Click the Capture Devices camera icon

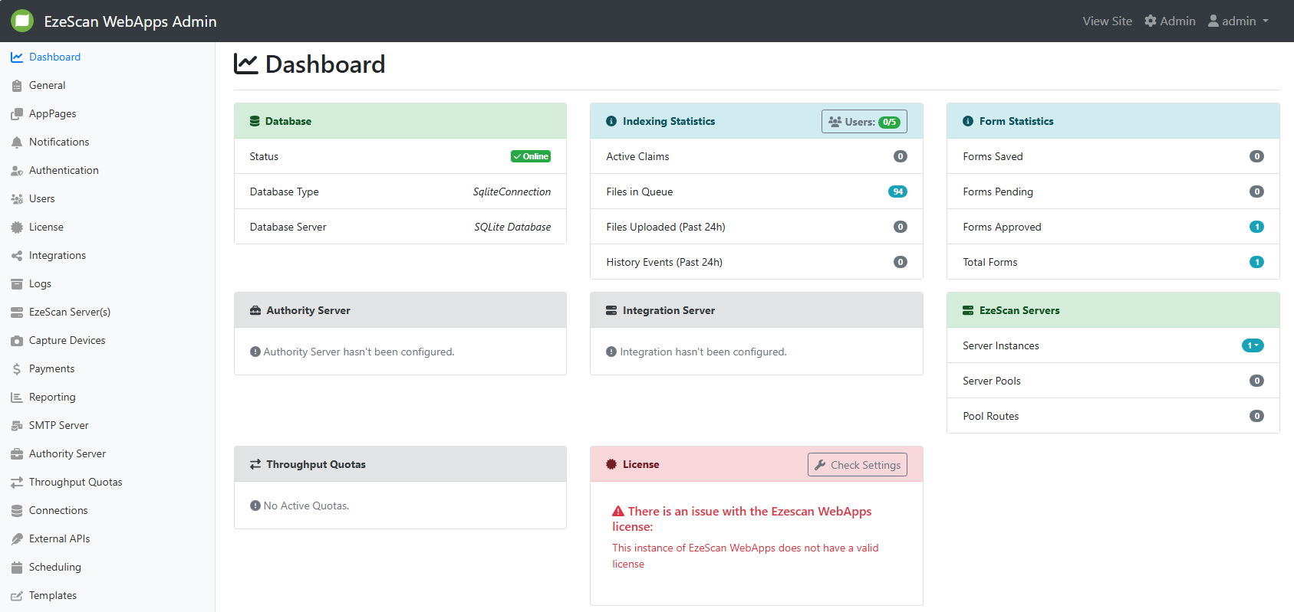click(17, 341)
